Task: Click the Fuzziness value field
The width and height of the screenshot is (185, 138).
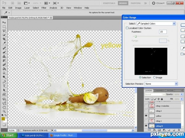Action: click(163, 32)
